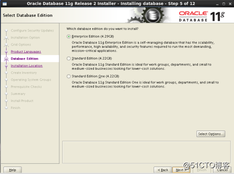
Task: Click the Configure Security Updates step
Action: coord(32,30)
